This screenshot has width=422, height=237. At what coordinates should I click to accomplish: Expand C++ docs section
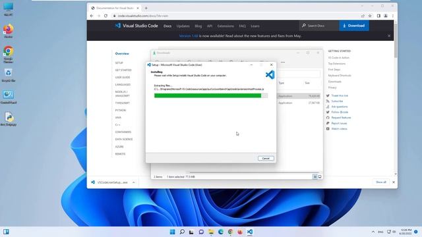[117, 124]
